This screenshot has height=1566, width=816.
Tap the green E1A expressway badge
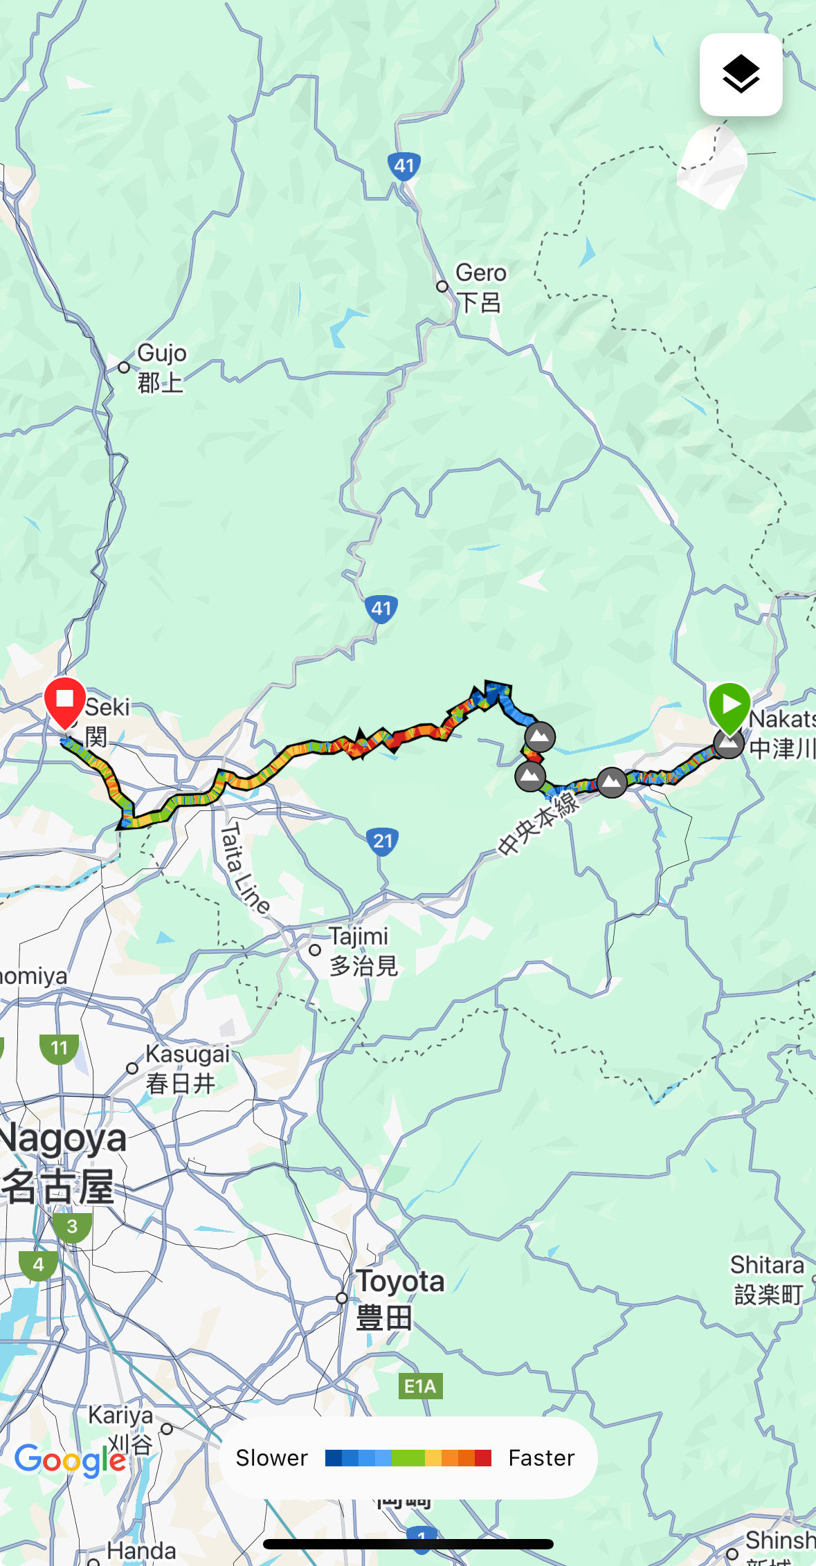click(x=420, y=1386)
